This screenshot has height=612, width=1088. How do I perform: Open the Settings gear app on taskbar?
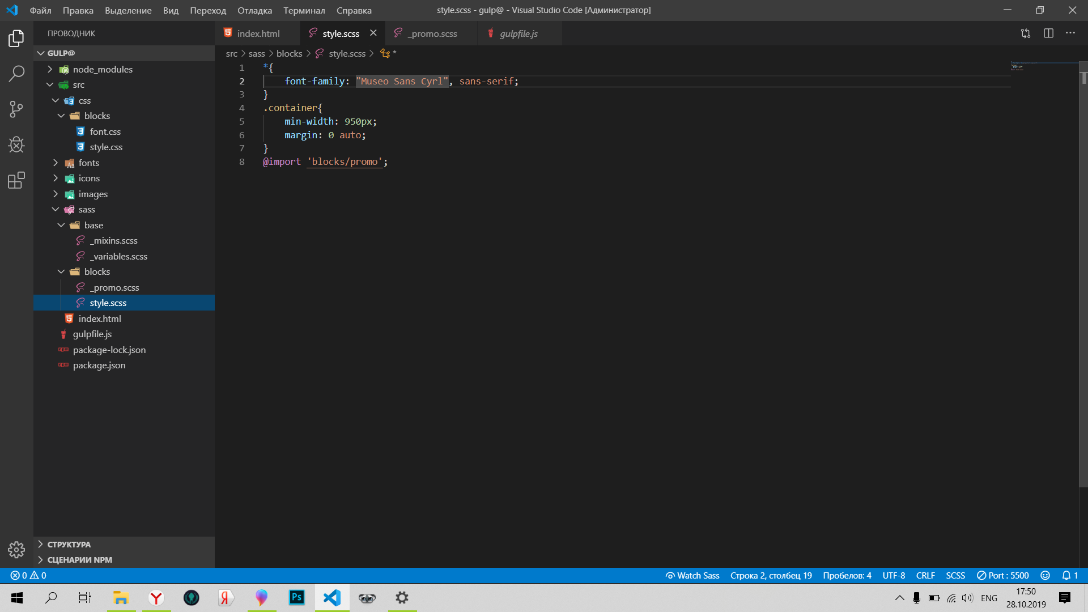(402, 598)
